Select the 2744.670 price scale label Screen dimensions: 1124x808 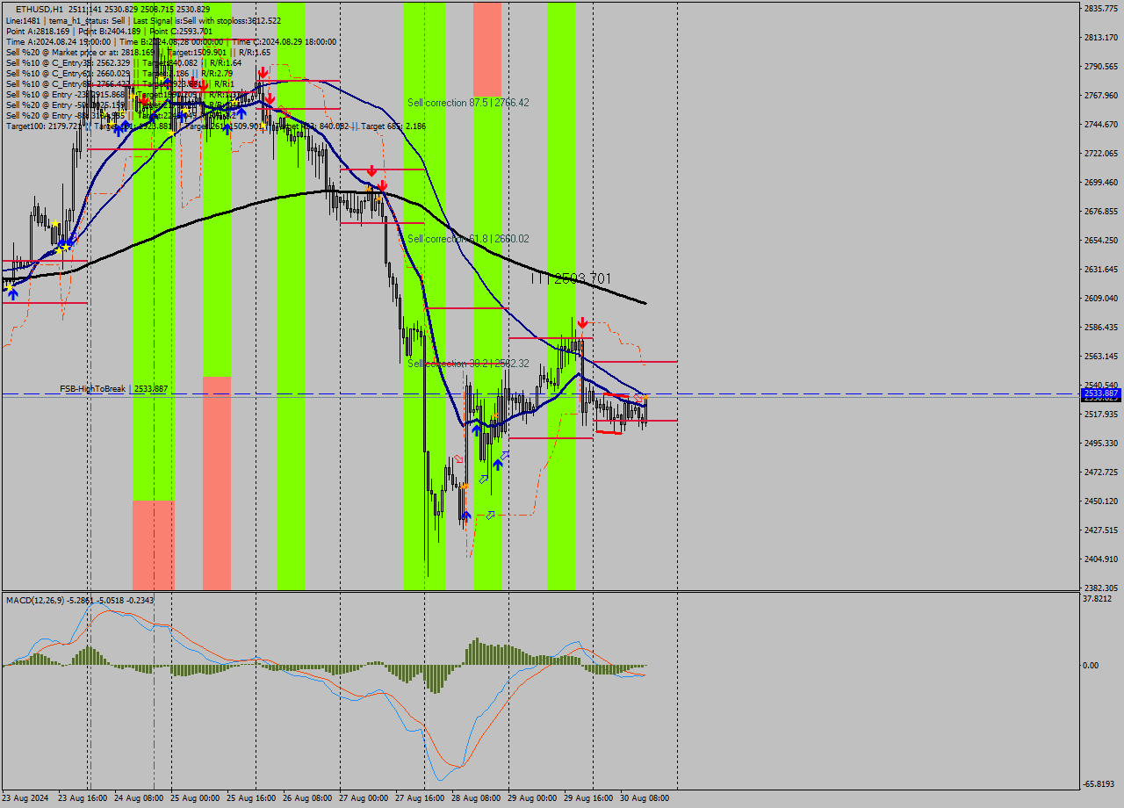point(1101,125)
